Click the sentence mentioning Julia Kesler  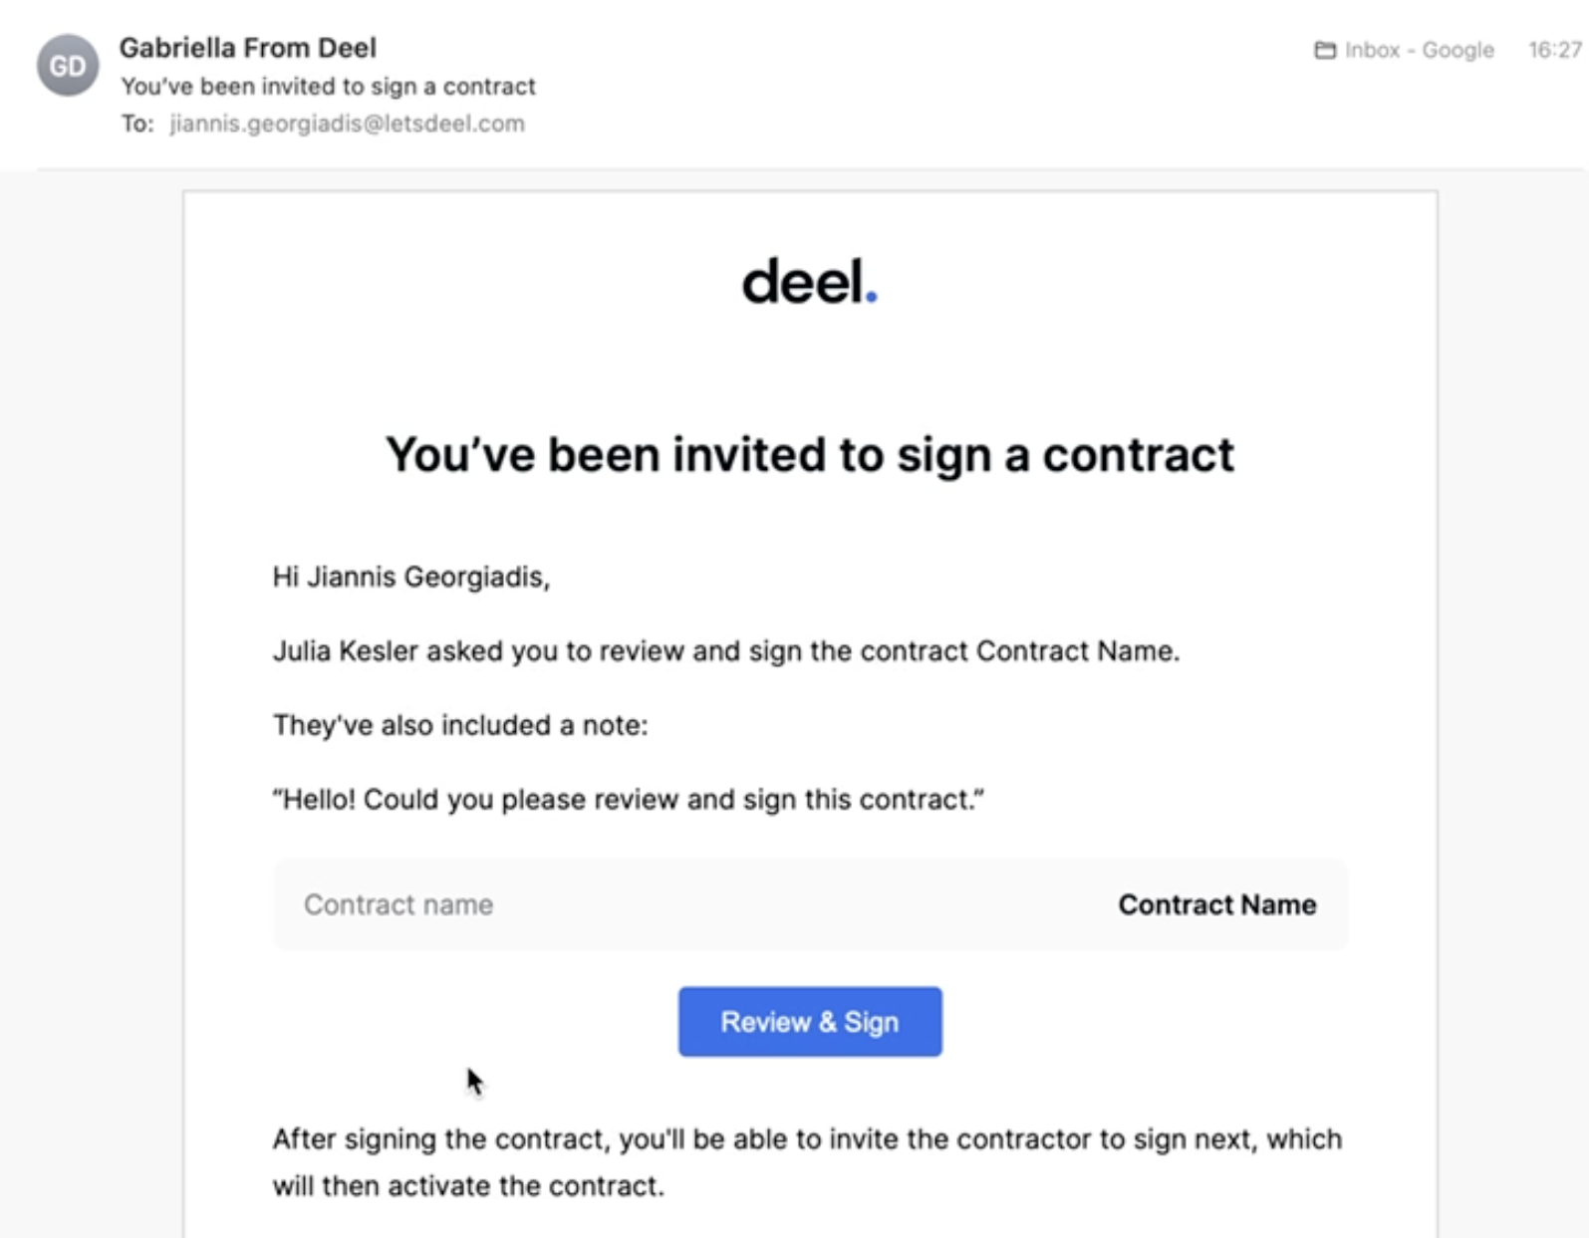pos(726,651)
